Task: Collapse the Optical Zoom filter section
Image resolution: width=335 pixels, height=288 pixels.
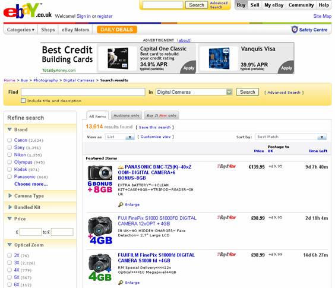Action: 10,245
